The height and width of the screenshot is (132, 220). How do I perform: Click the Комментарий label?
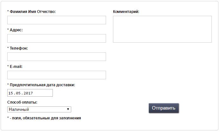tap(126, 12)
